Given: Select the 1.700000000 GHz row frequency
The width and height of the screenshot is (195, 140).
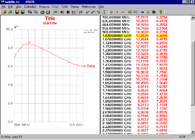Looking at the screenshot, I should (117, 87).
